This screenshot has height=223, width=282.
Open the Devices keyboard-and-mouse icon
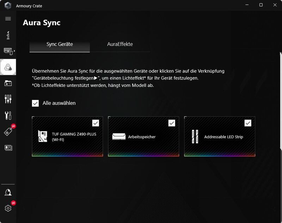pyautogui.click(x=8, y=51)
